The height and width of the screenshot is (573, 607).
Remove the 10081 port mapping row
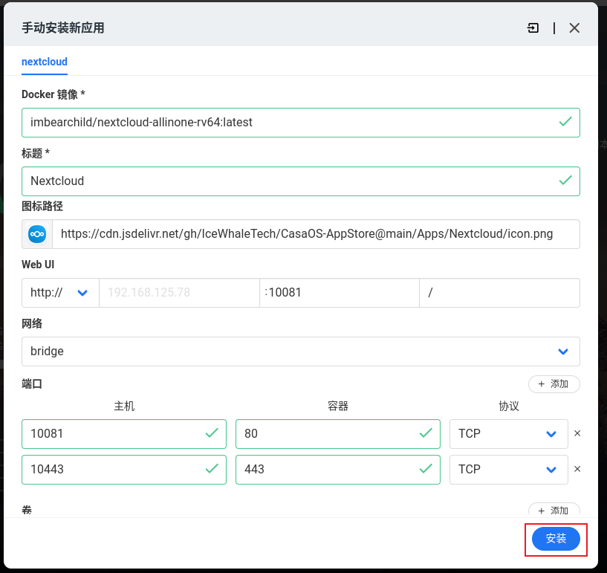(x=577, y=433)
